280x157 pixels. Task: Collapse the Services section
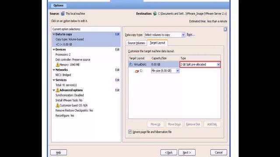coord(54,80)
